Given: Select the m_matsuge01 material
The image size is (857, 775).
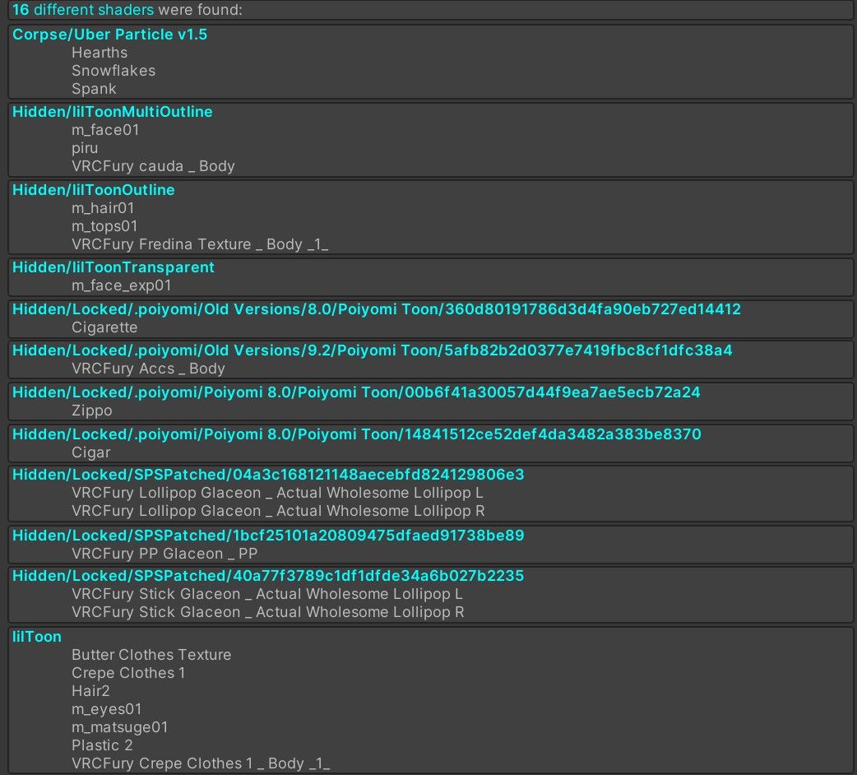Looking at the screenshot, I should tap(120, 727).
